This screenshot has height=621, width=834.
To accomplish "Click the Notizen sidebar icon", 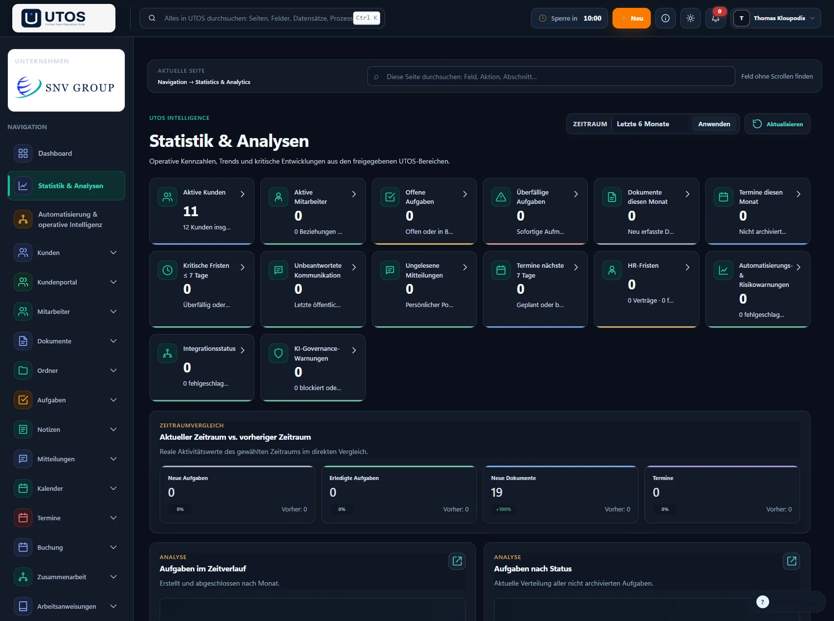I will [23, 429].
